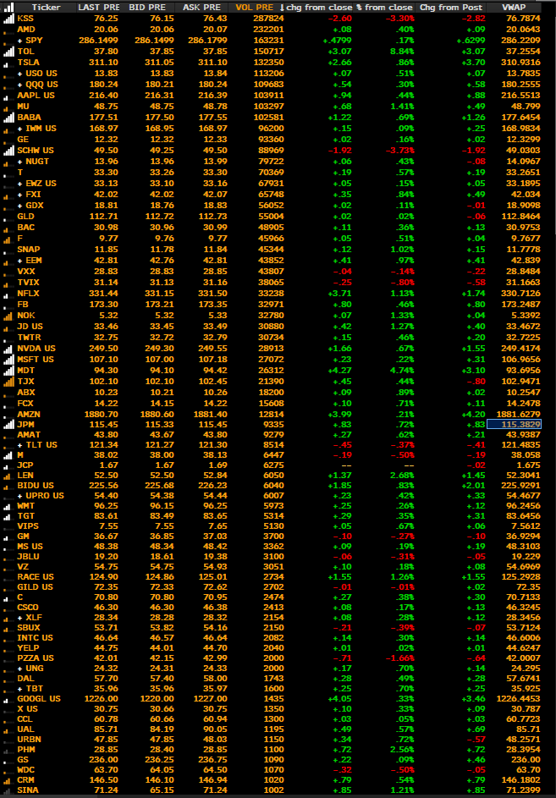Sort by the LAST PRE column header

[98, 7]
